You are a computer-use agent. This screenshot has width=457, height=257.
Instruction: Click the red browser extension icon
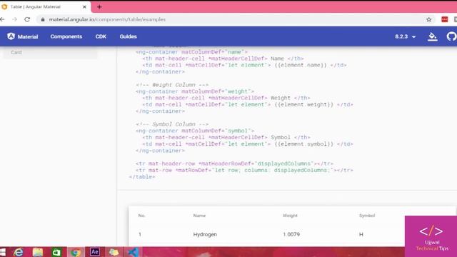pyautogui.click(x=444, y=19)
